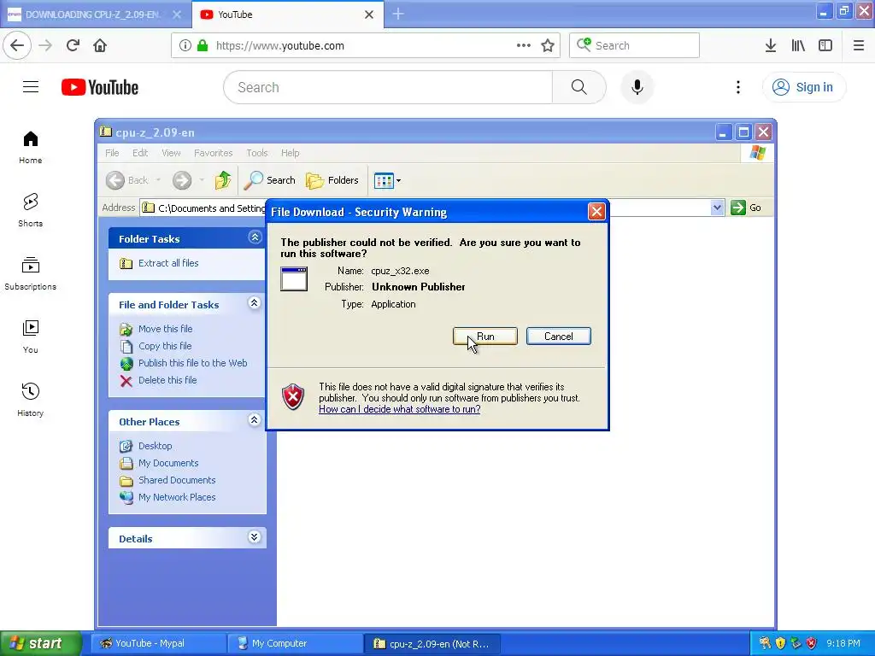Open the YouTube hamburger guide menu
The width and height of the screenshot is (875, 656).
pos(31,87)
